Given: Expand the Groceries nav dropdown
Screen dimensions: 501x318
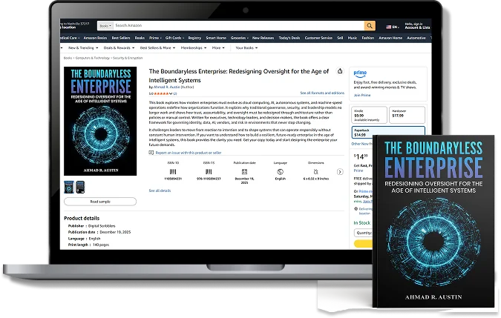Looking at the screenshot, I should pyautogui.click(x=240, y=38).
